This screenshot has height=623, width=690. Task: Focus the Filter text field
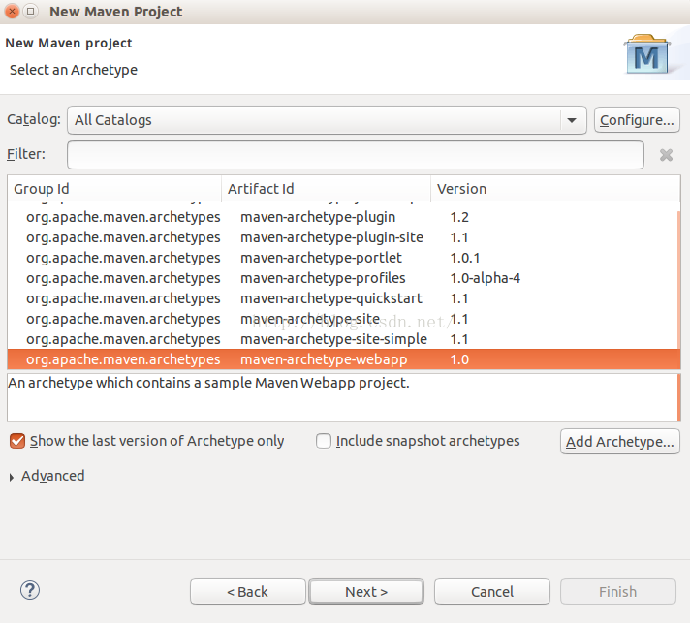point(356,155)
